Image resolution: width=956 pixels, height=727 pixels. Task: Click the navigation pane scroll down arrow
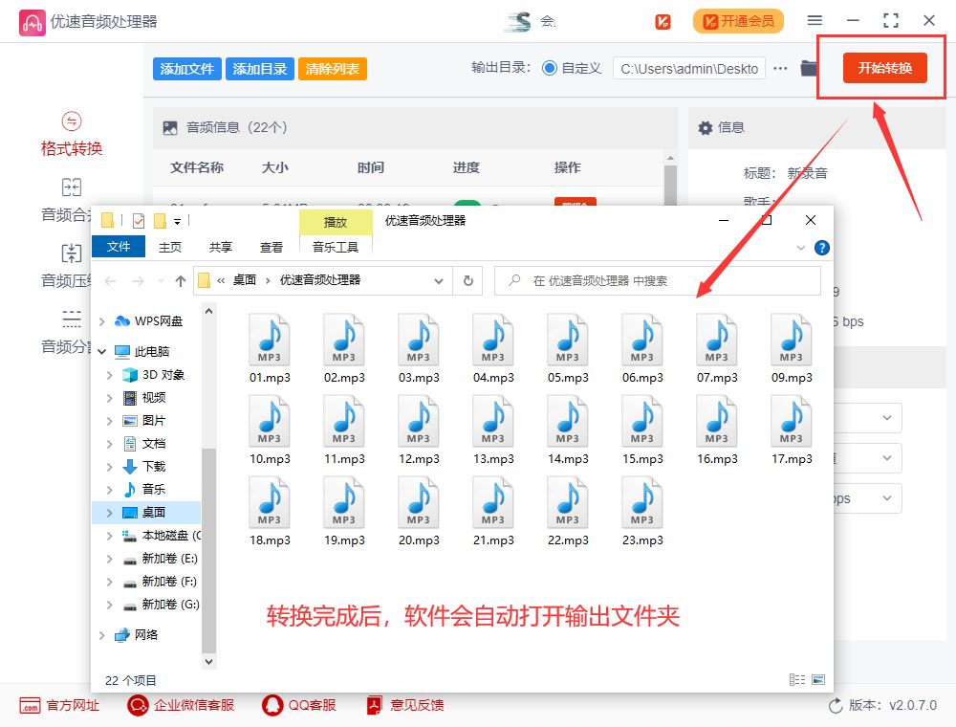pyautogui.click(x=208, y=661)
